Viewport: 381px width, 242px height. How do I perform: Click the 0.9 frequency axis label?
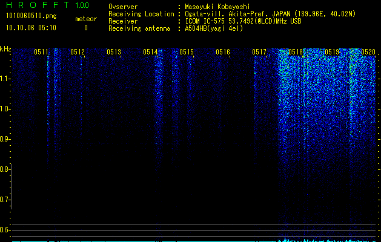pyautogui.click(x=5, y=139)
